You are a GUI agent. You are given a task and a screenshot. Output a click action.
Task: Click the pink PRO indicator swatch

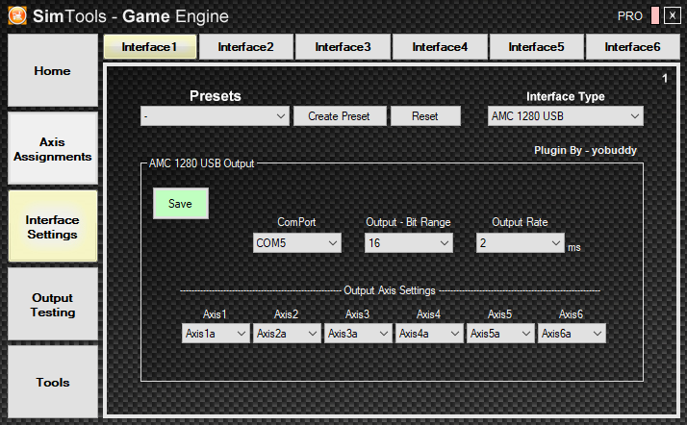(x=653, y=15)
